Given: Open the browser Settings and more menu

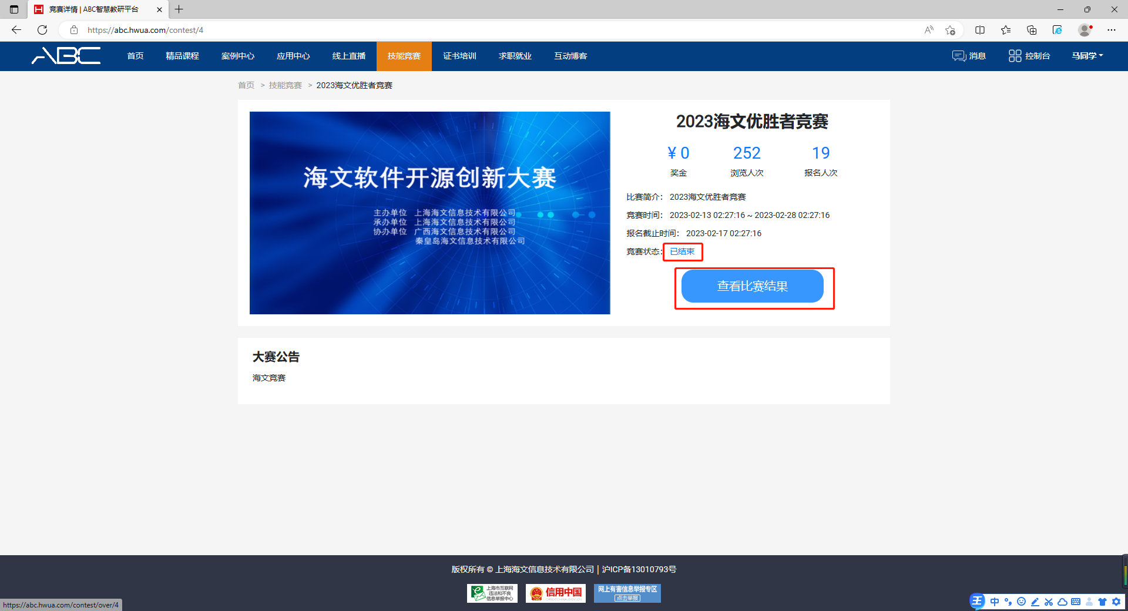Looking at the screenshot, I should pos(1112,30).
